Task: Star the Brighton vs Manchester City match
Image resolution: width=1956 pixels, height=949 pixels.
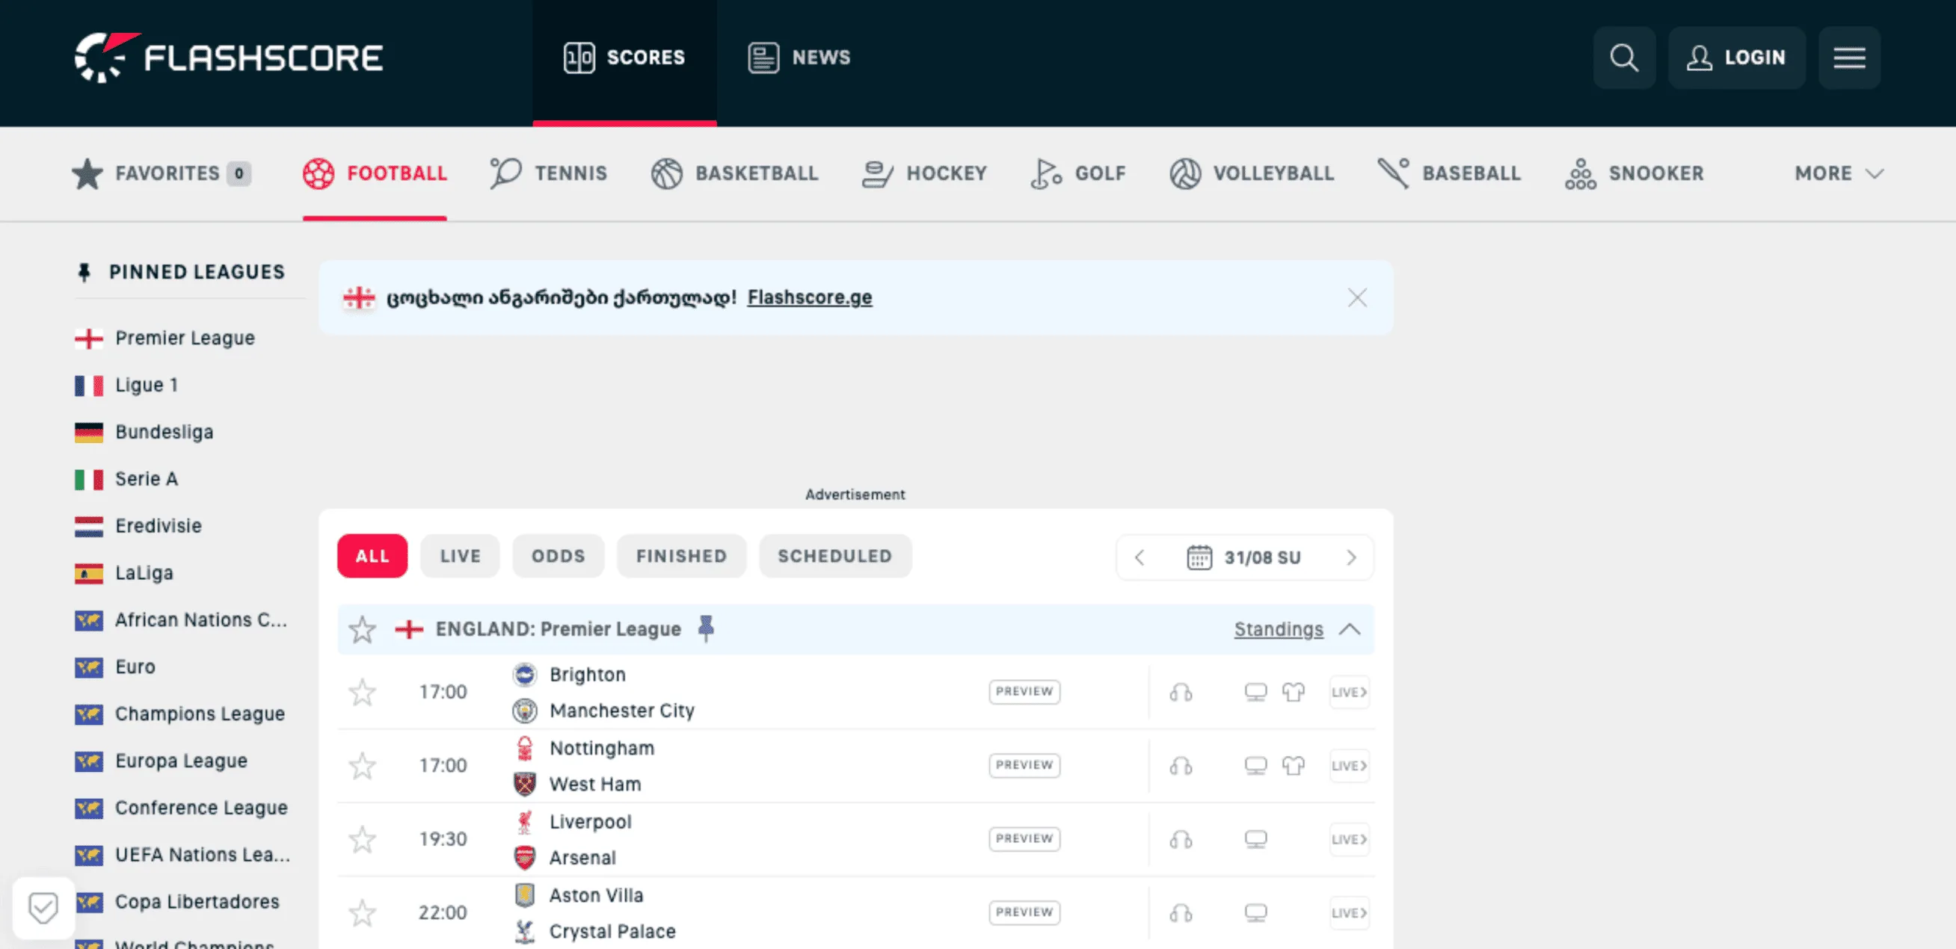Action: pos(362,692)
